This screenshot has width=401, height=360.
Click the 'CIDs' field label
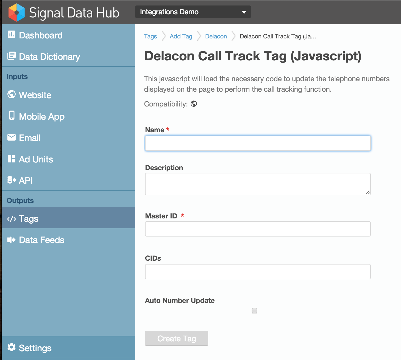point(153,258)
